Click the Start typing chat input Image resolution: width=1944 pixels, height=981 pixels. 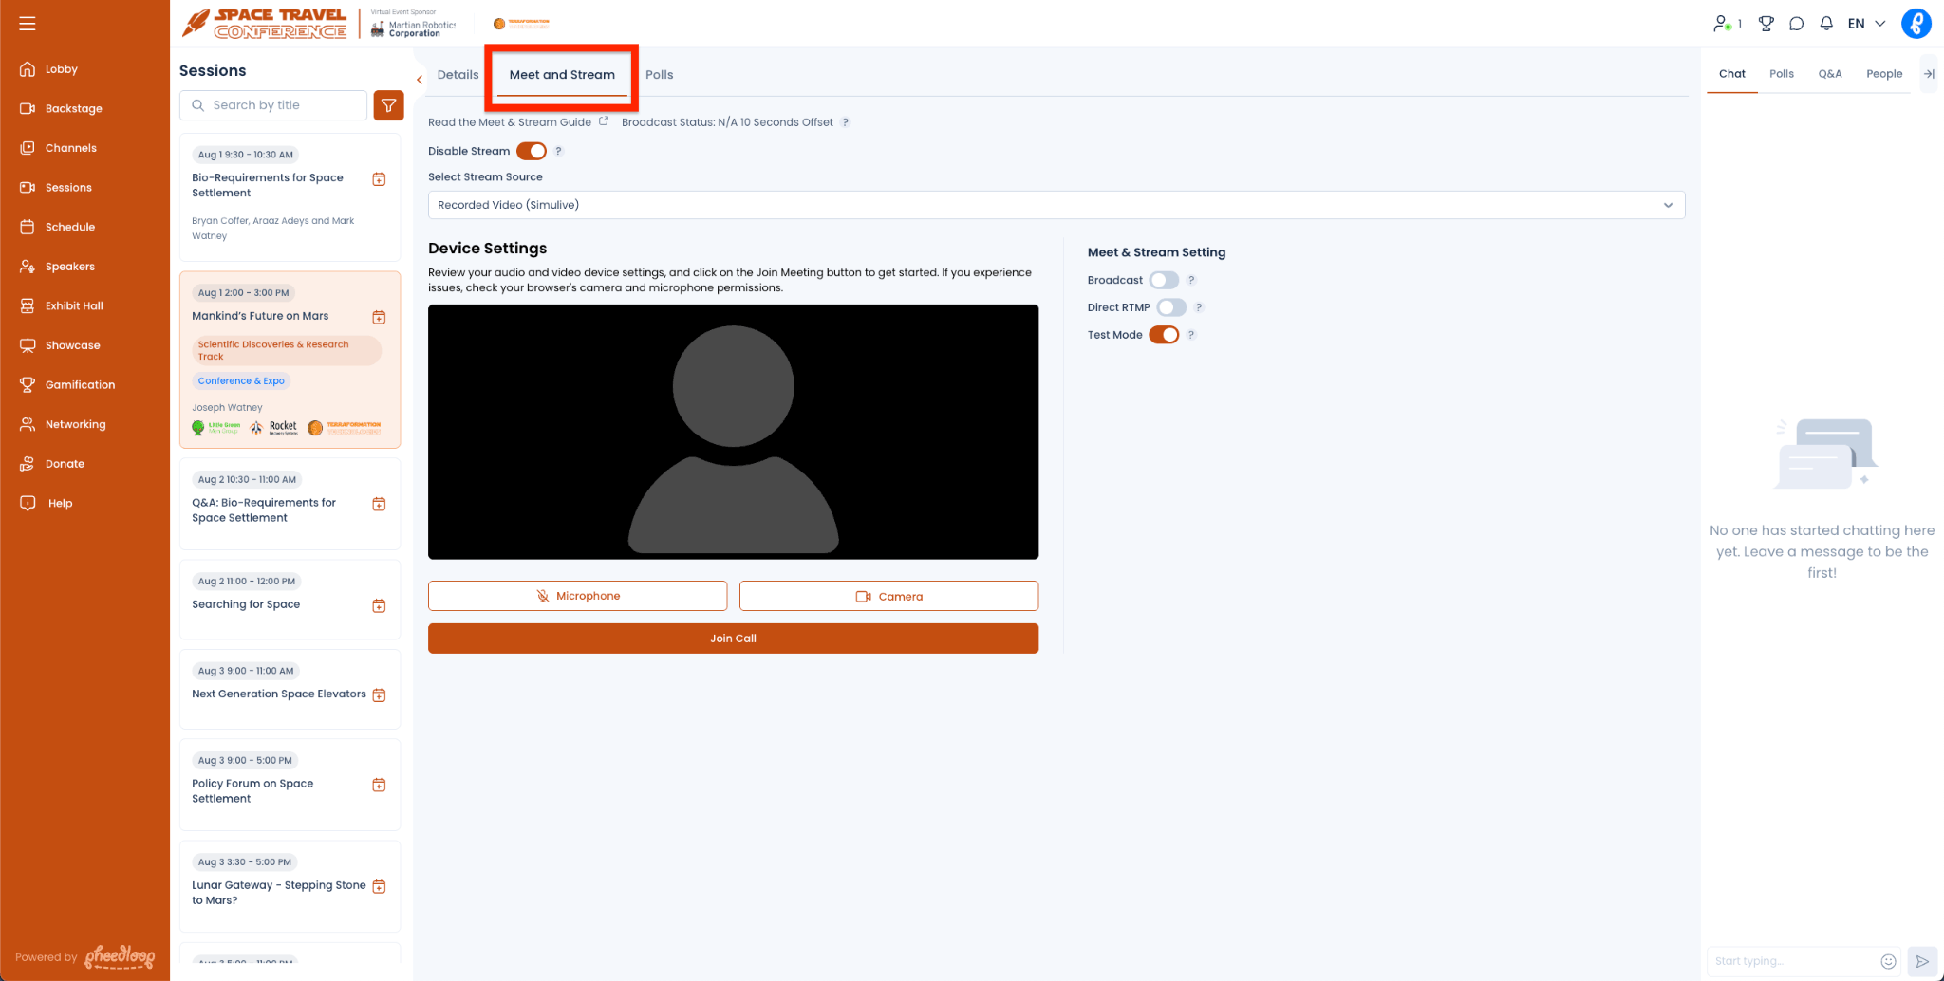pyautogui.click(x=1794, y=961)
